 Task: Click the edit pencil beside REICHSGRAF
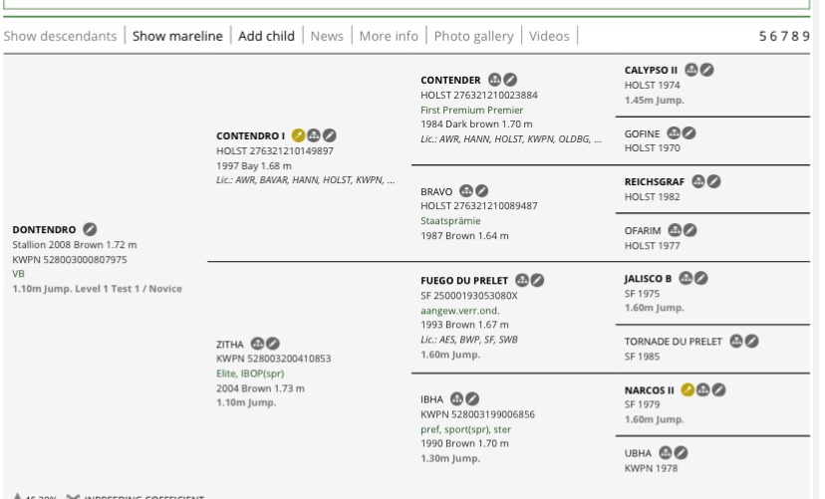click(x=714, y=181)
